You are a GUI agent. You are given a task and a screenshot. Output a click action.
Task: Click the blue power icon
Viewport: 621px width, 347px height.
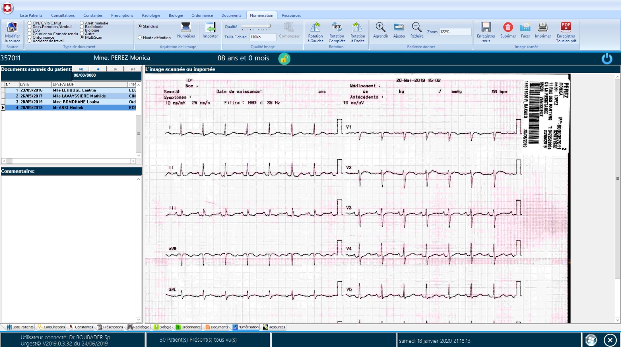(607, 58)
